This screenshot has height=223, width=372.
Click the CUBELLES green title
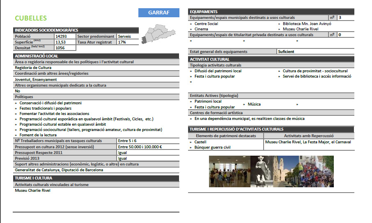pyautogui.click(x=31, y=18)
